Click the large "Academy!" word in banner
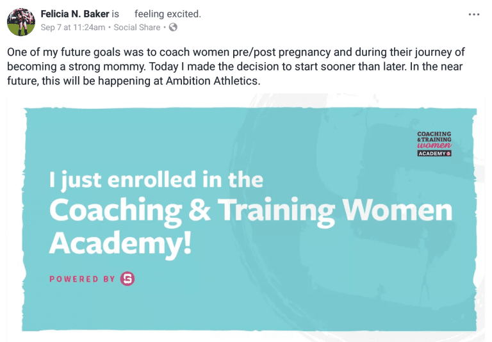The width and height of the screenshot is (492, 342). coord(120,244)
